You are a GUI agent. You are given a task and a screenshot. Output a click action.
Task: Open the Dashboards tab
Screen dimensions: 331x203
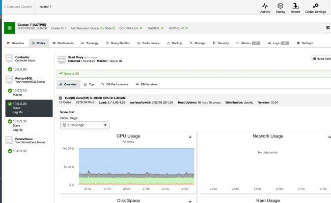click(x=63, y=43)
